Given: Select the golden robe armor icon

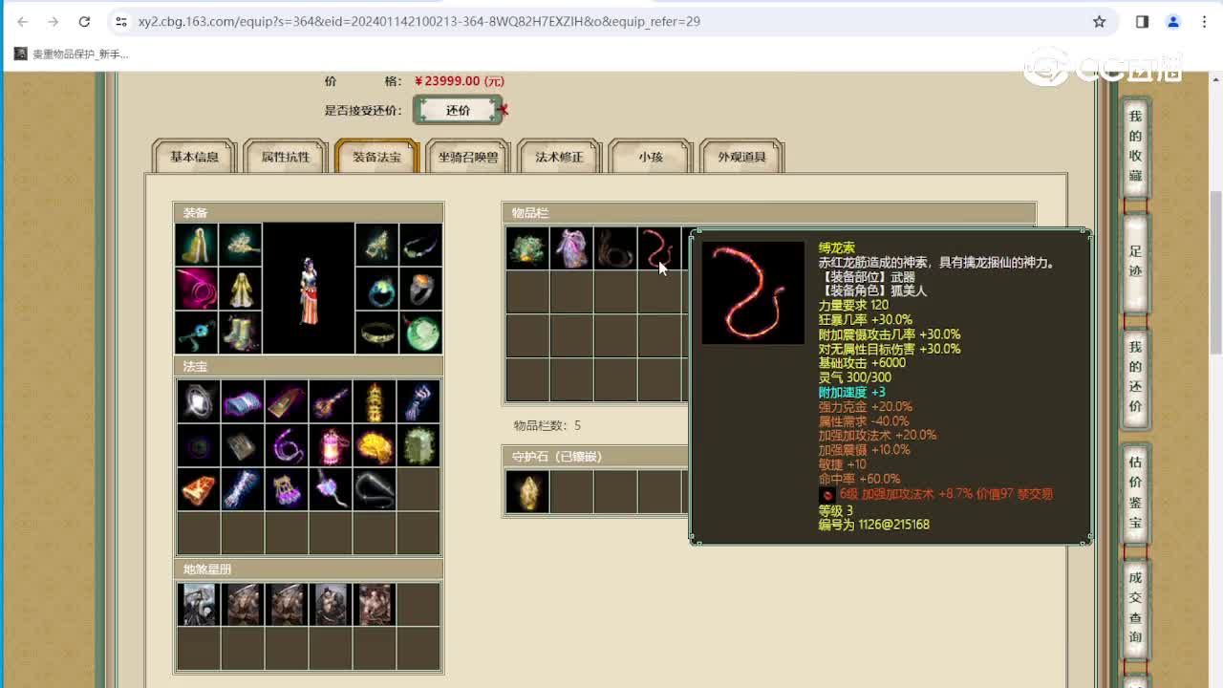Looking at the screenshot, I should click(241, 289).
